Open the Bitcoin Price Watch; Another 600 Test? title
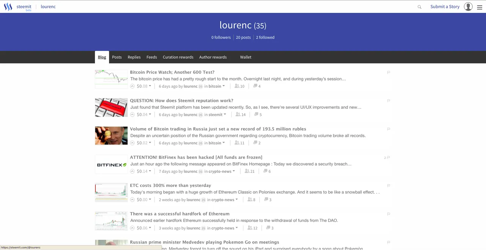486x250 pixels. tap(172, 72)
